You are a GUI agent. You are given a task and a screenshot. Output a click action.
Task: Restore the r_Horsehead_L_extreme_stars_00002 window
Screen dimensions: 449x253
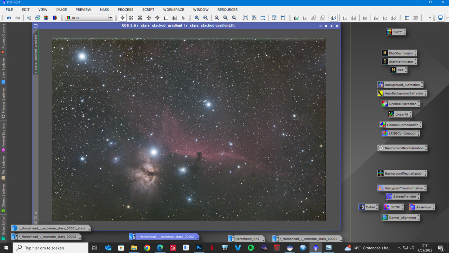pos(165,236)
